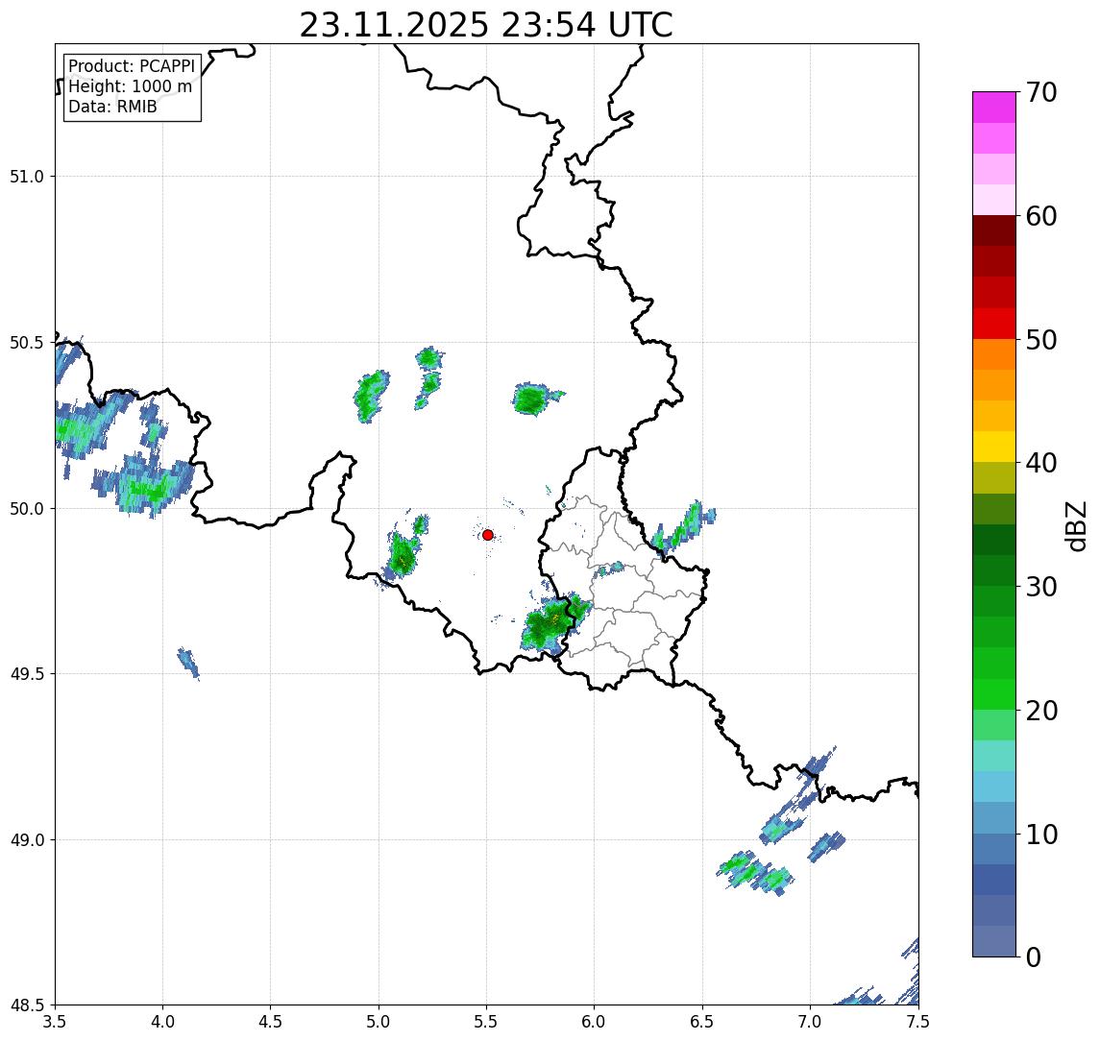The width and height of the screenshot is (1100, 1041).
Task: Click the colorbar tick label 40
Action: point(1041,463)
